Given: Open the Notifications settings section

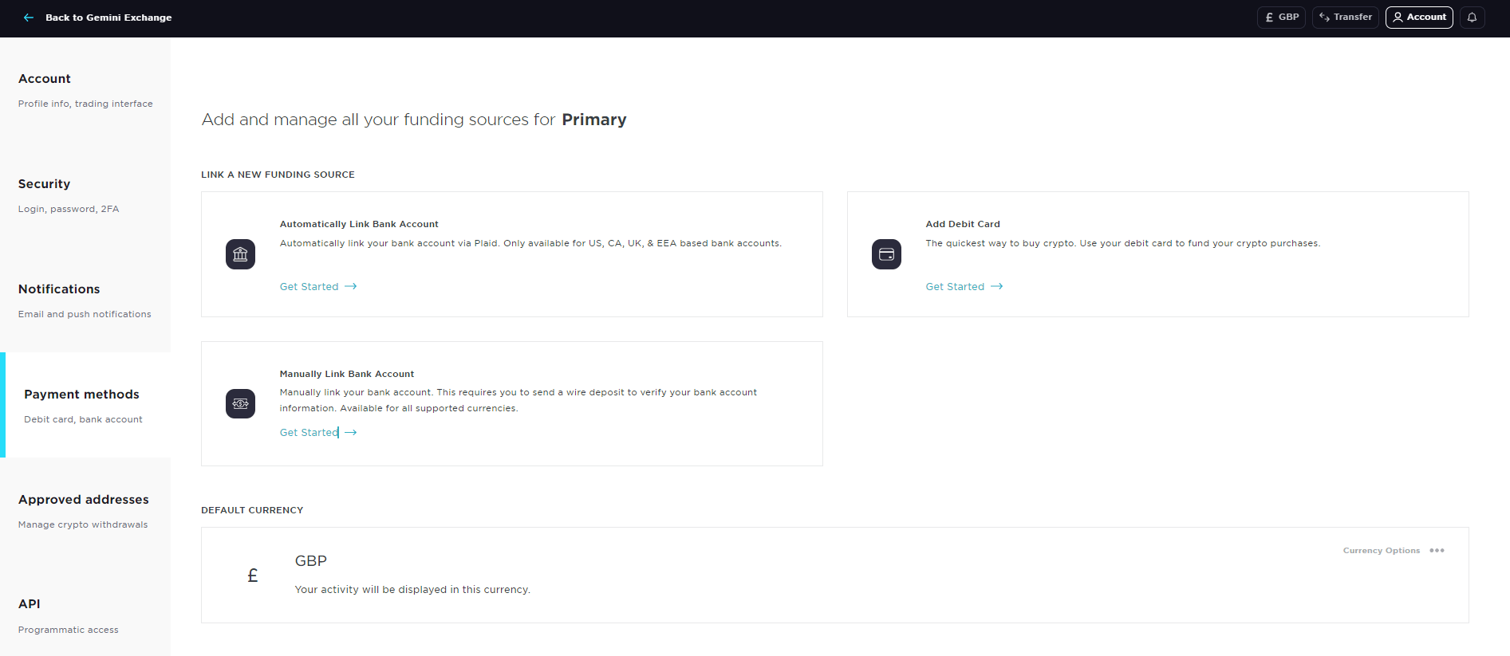Looking at the screenshot, I should (x=85, y=301).
